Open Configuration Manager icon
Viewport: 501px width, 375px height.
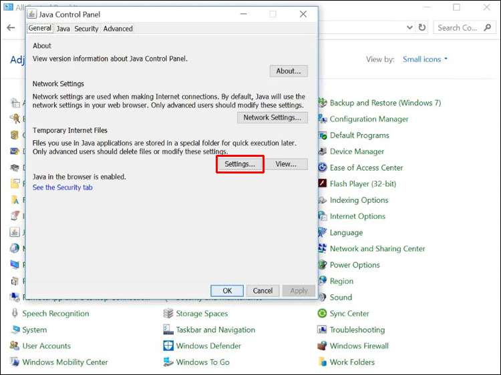(x=323, y=119)
